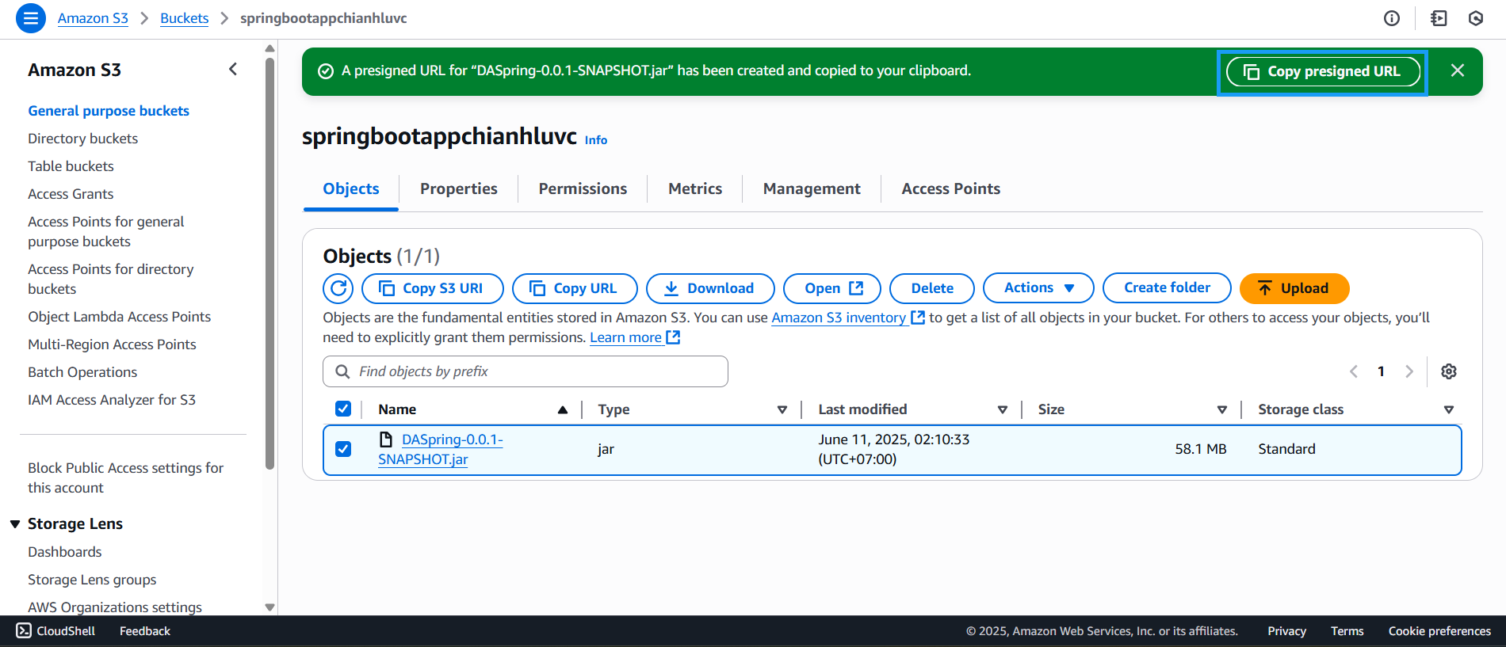Click Feedback in the footer
1506x647 pixels.
(144, 631)
